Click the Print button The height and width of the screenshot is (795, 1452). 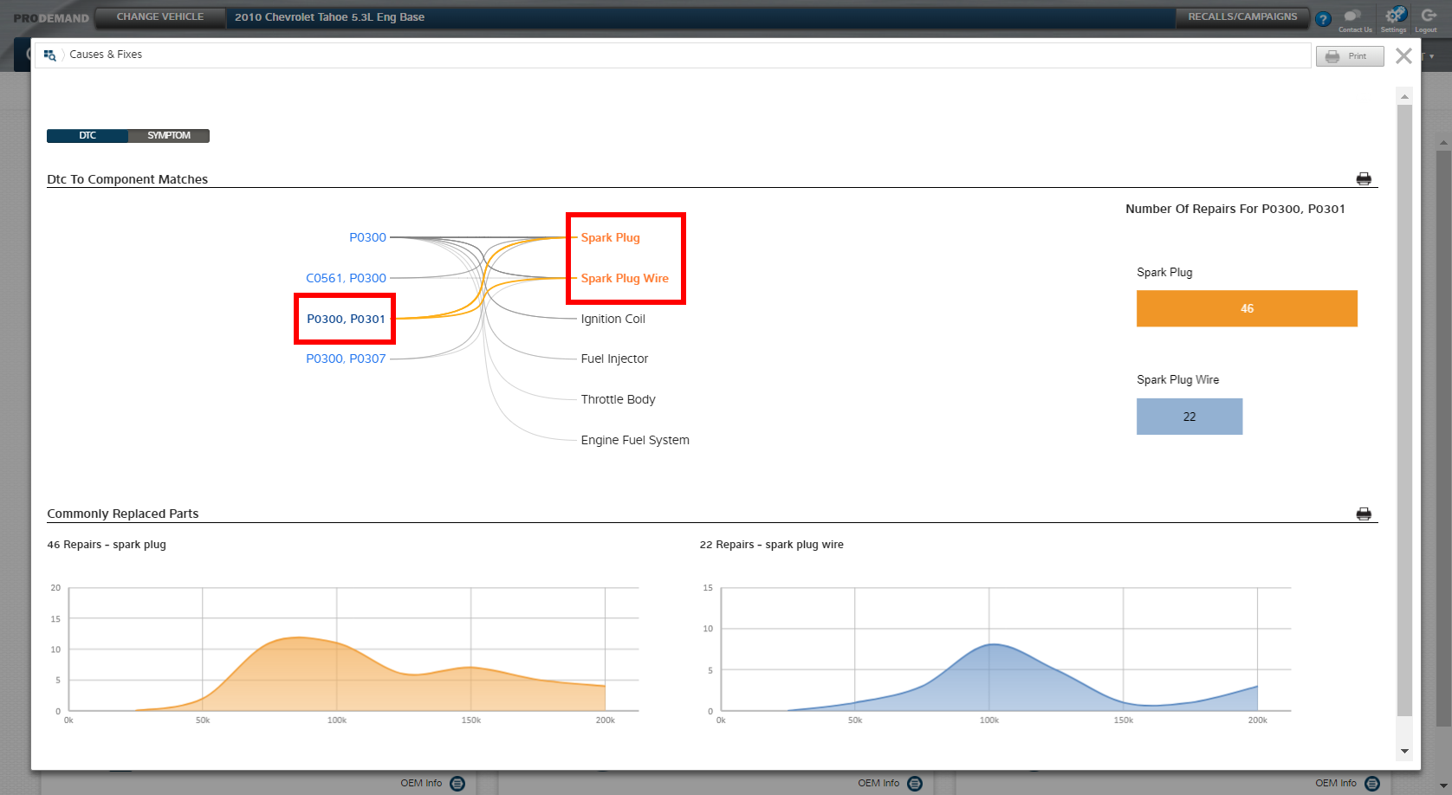(x=1349, y=56)
